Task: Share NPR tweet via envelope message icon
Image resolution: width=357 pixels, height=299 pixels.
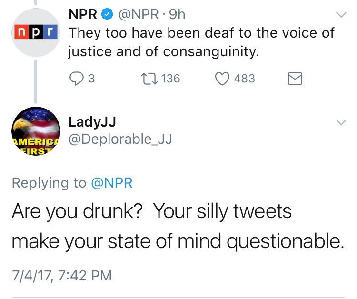Action: 295,79
